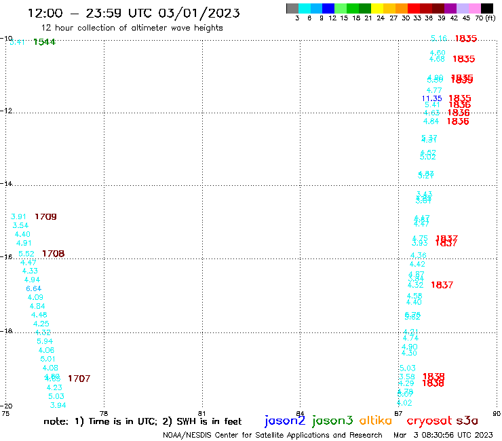Click the 4.33 wave height value
This screenshot has width=502, height=441.
30,271
